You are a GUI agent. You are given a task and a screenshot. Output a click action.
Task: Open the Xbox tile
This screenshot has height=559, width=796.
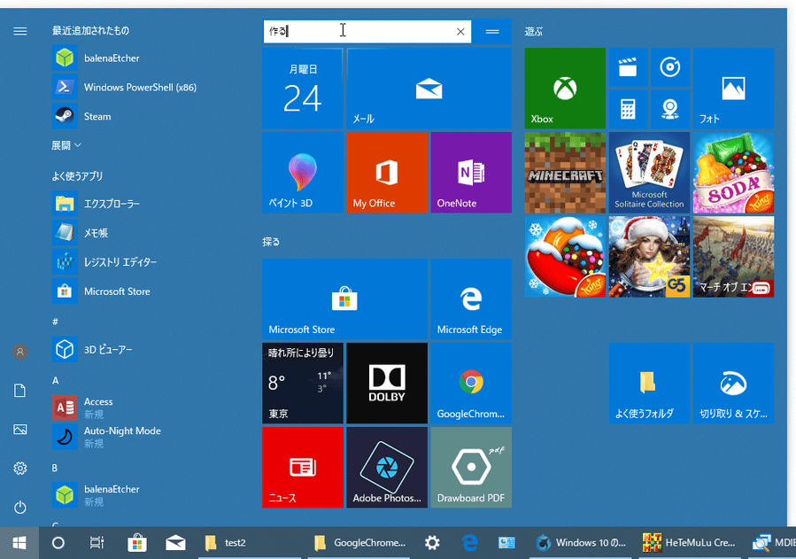pos(565,89)
